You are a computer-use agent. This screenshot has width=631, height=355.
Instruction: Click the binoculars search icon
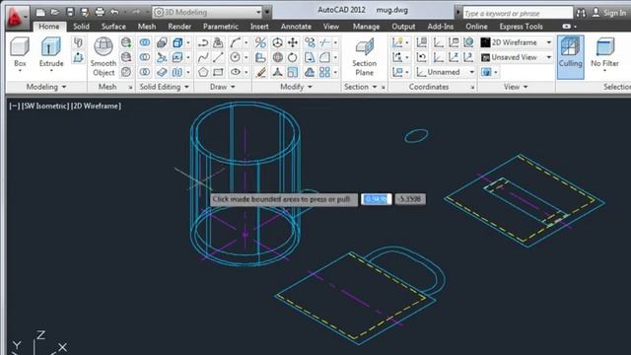click(581, 13)
